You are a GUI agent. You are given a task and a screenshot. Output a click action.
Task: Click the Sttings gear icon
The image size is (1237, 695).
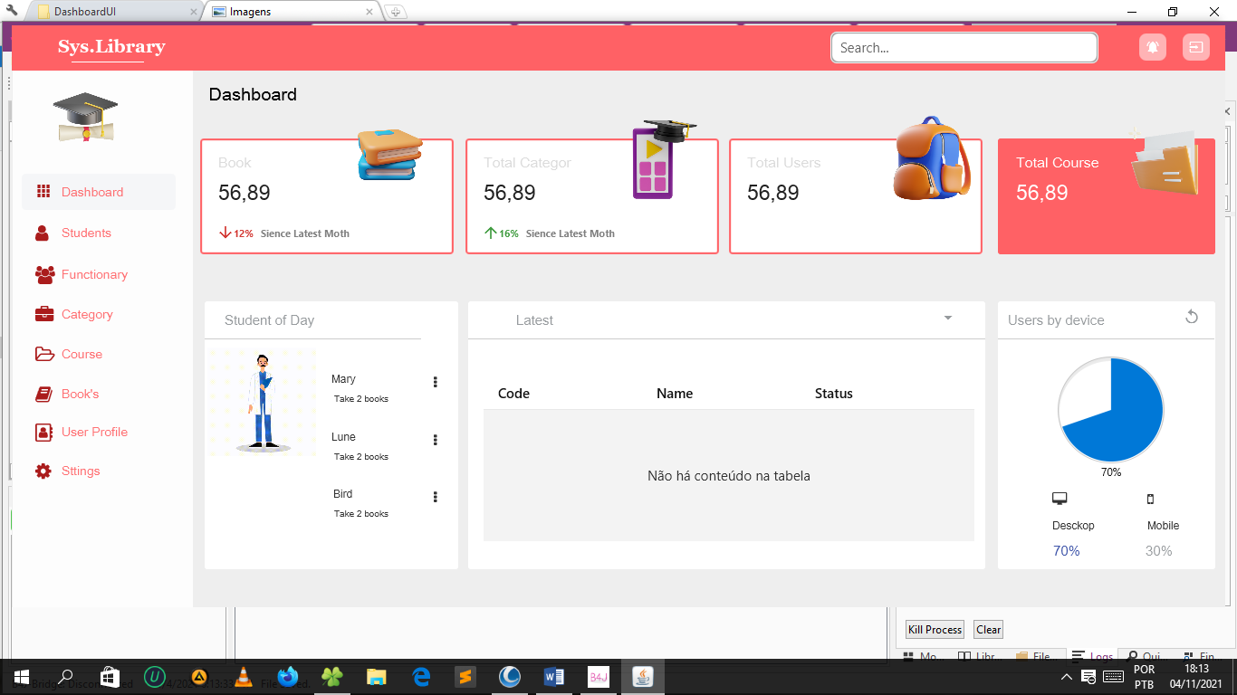[x=43, y=471]
